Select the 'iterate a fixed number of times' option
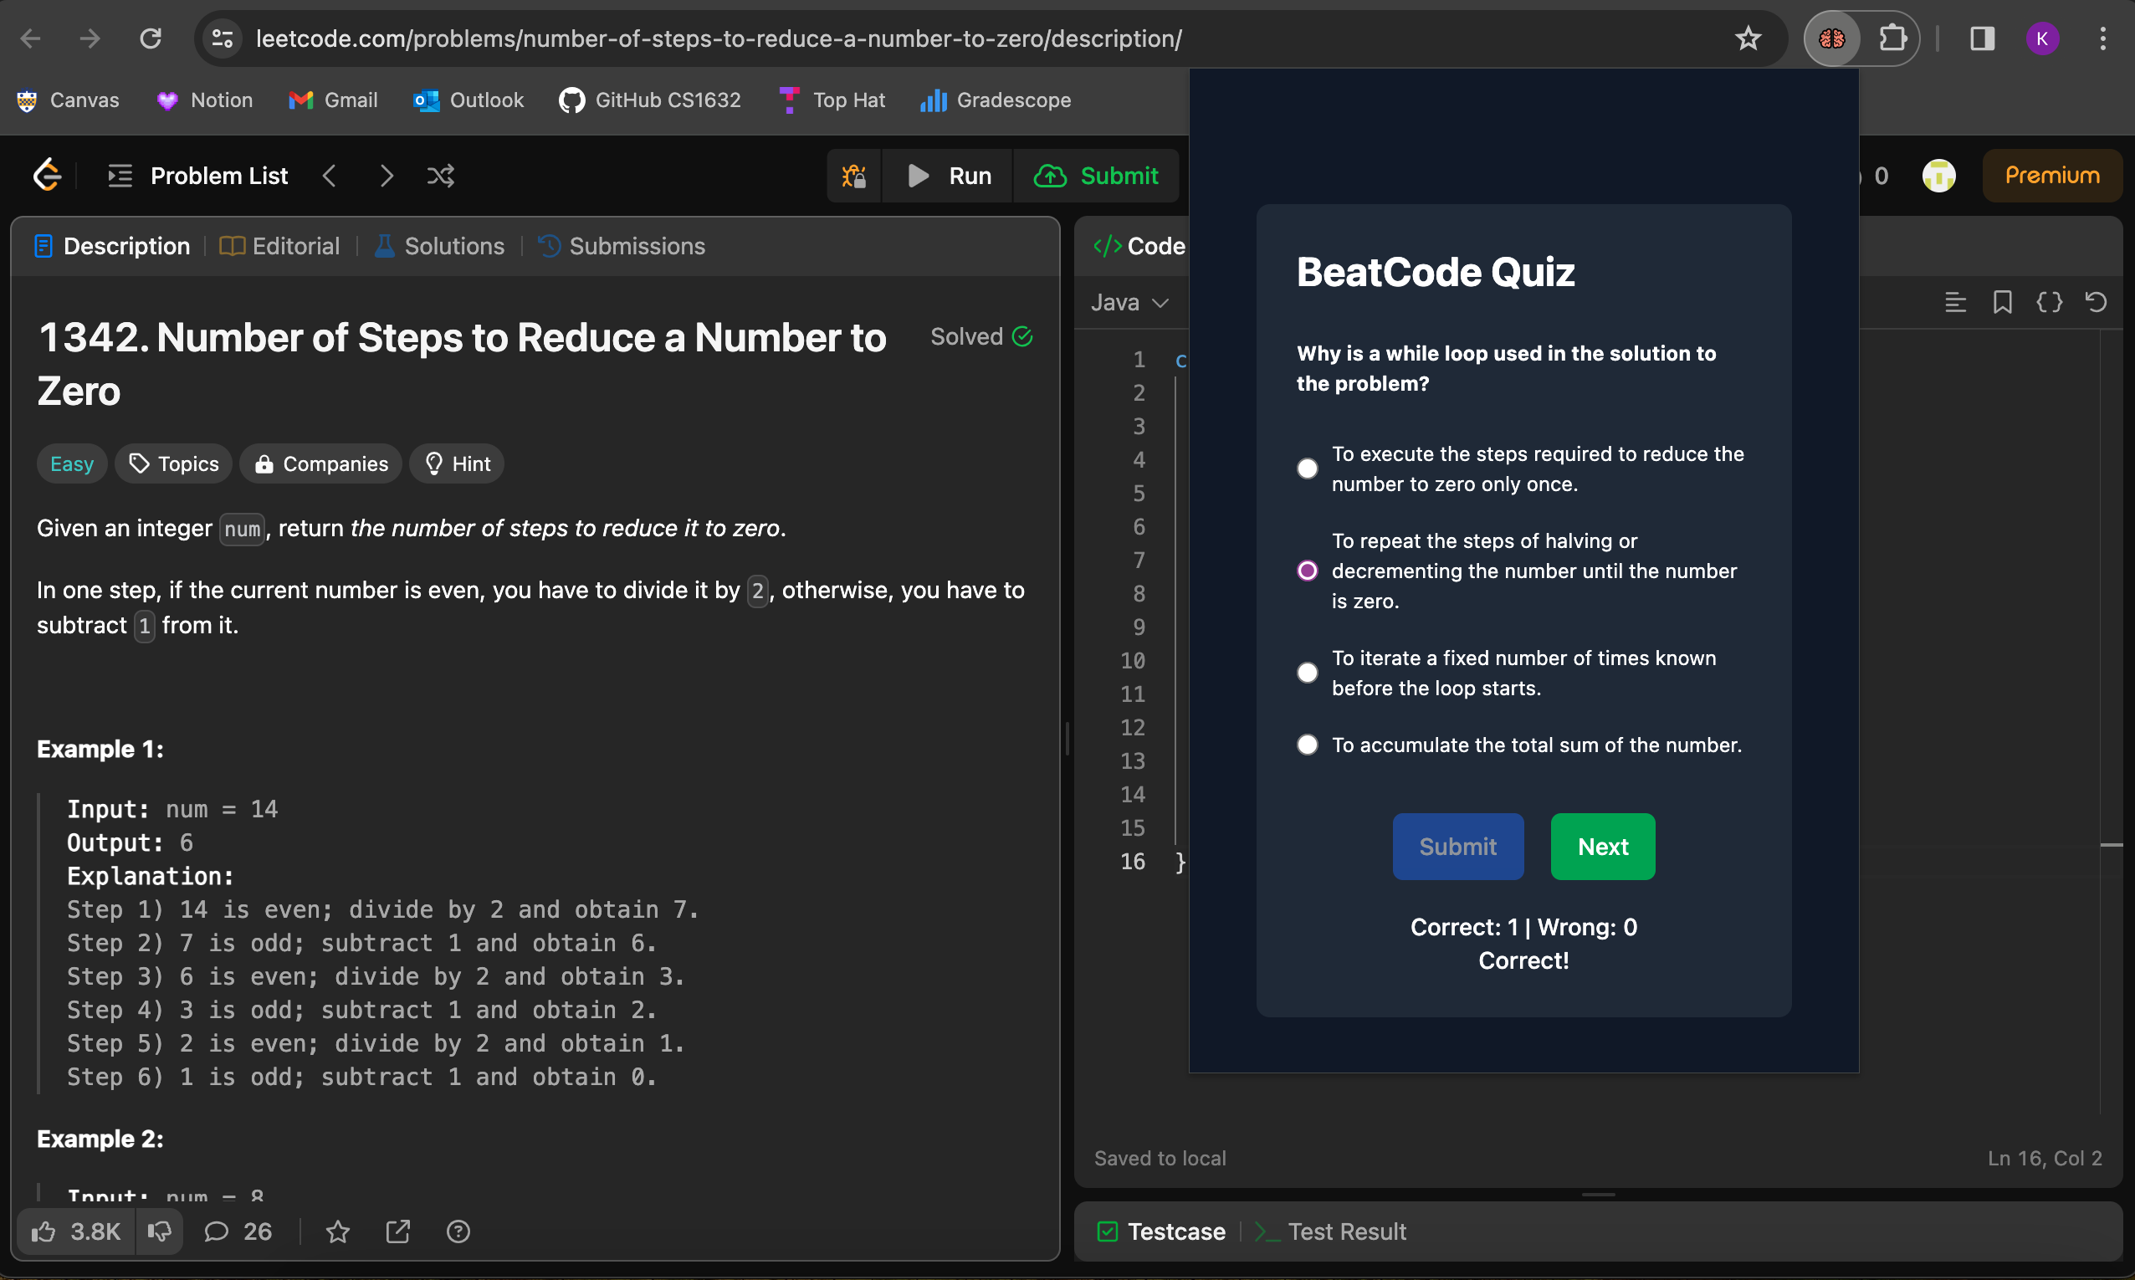The width and height of the screenshot is (2135, 1280). [1308, 673]
